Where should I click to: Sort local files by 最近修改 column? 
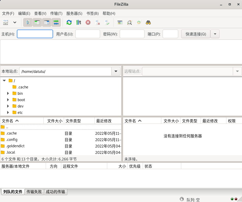[108, 121]
